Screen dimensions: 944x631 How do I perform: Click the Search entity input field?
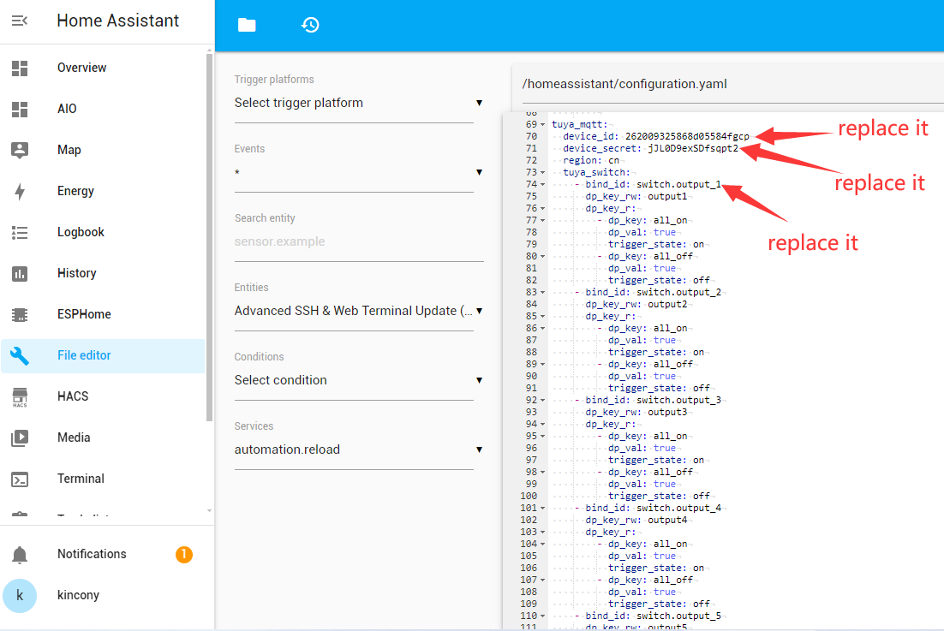359,241
